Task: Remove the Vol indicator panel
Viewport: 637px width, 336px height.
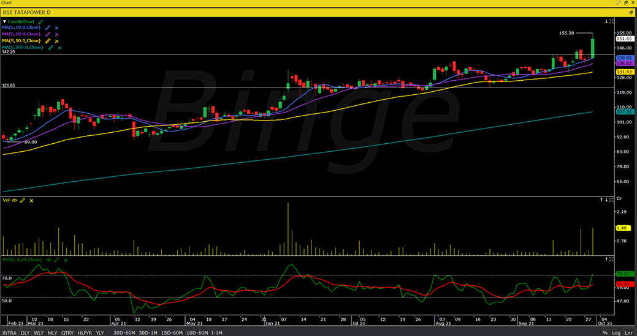Action: pyautogui.click(x=31, y=200)
